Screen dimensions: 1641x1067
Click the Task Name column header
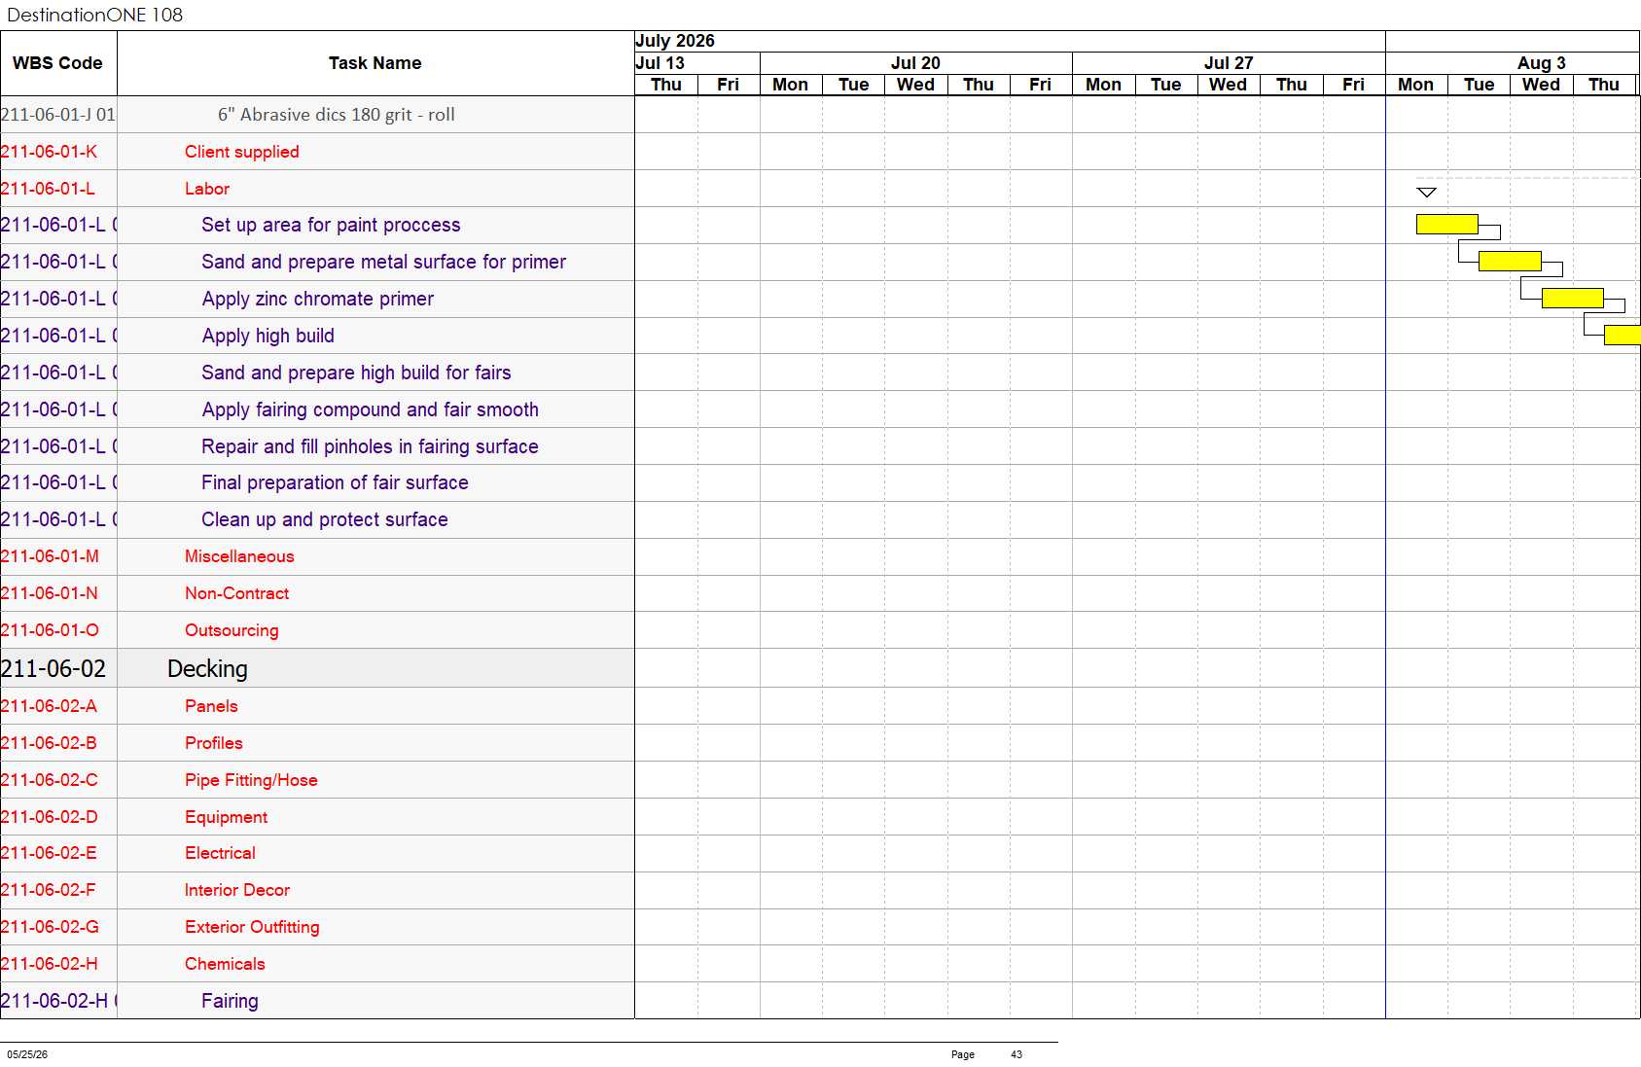(x=375, y=63)
